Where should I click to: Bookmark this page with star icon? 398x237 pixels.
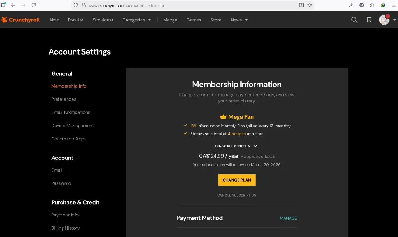[309, 5]
